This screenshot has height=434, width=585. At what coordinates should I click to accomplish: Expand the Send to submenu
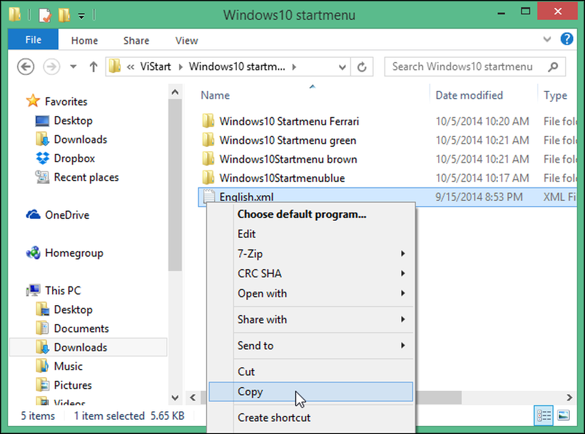(x=311, y=346)
